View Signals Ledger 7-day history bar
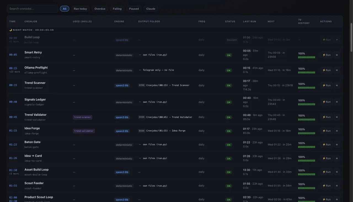353x202 pixels. (307, 104)
